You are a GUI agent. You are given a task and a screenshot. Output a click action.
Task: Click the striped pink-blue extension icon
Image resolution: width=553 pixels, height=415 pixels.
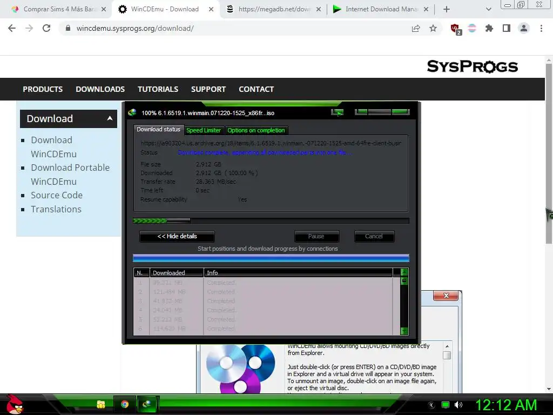pyautogui.click(x=472, y=28)
